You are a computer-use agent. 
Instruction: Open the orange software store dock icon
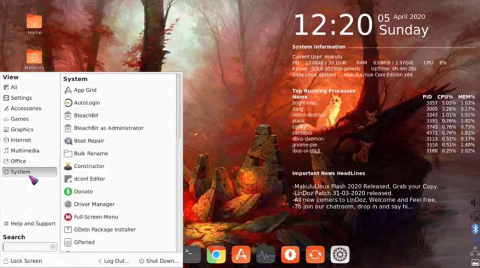(241, 254)
